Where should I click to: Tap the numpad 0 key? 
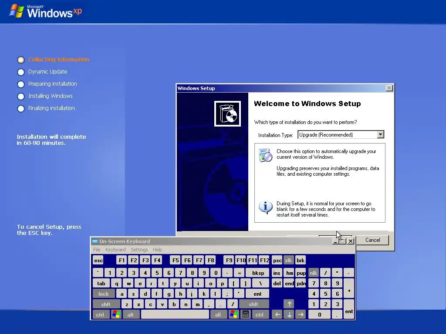(x=319, y=315)
